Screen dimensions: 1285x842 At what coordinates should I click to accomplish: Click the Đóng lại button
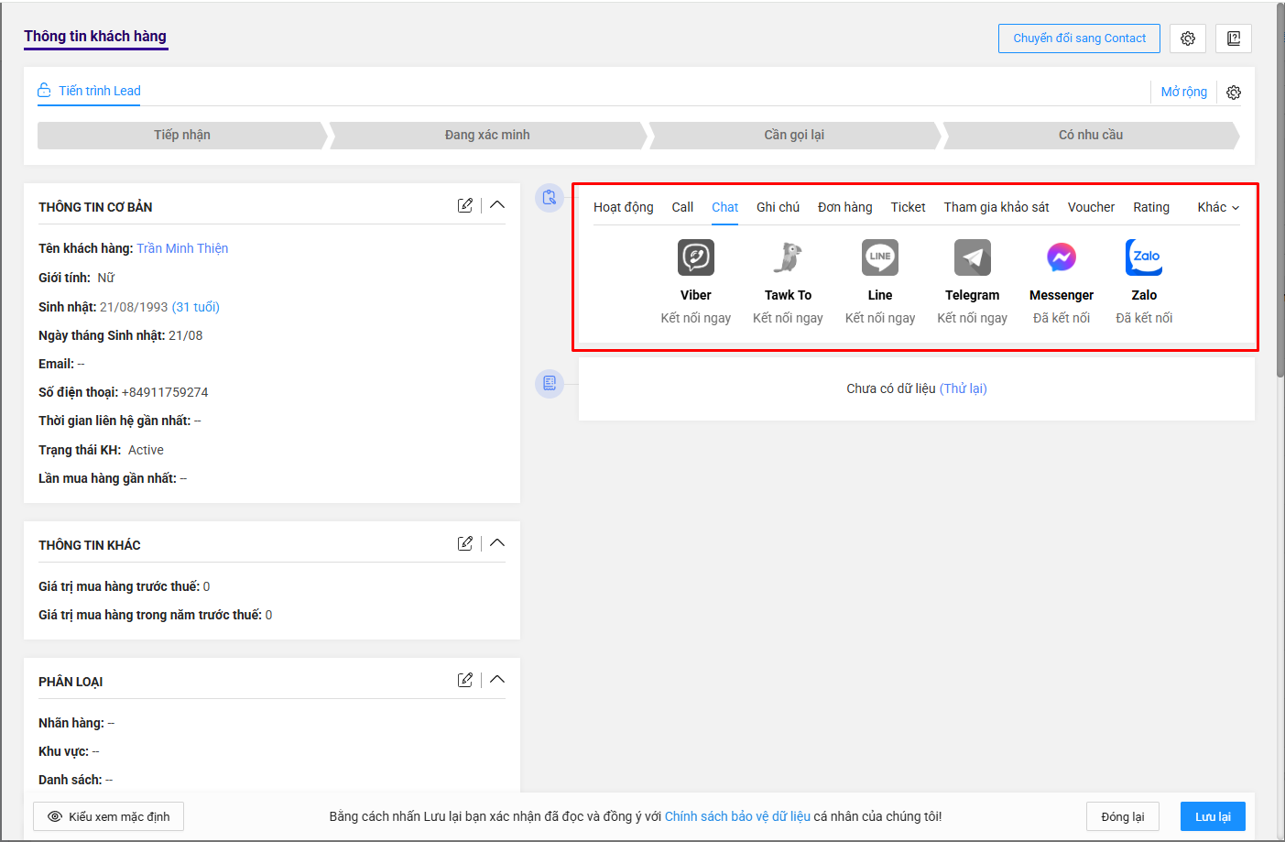pos(1123,816)
